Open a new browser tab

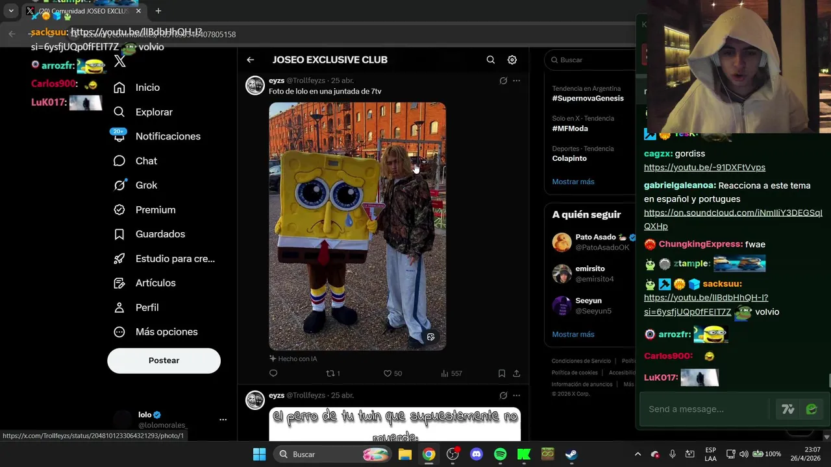[x=158, y=11]
